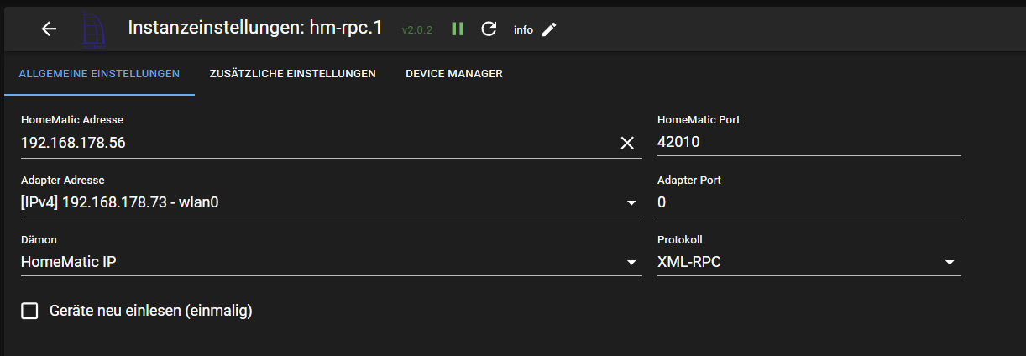The height and width of the screenshot is (356, 1026).
Task: Open the Zusätzliche Einstellungen tab
Action: [292, 74]
